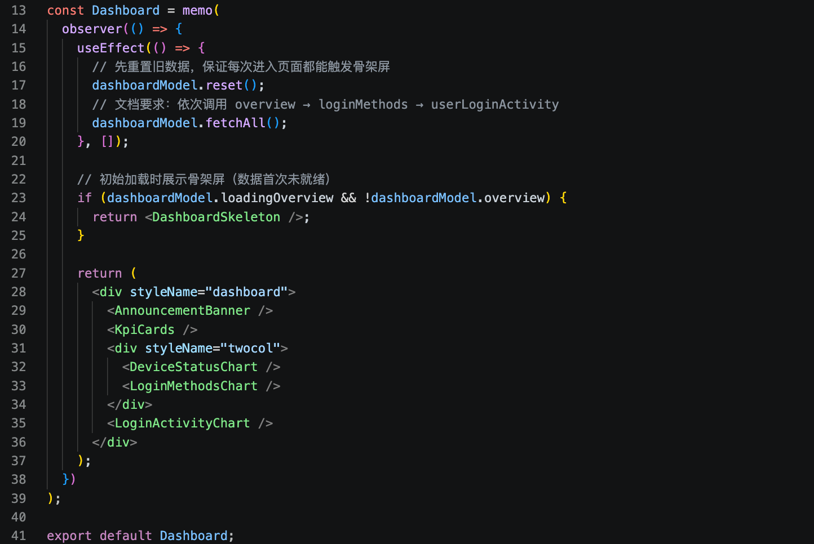Viewport: 814px width, 544px height.
Task: Click the string "dashboard" in styleName
Action: coord(246,292)
